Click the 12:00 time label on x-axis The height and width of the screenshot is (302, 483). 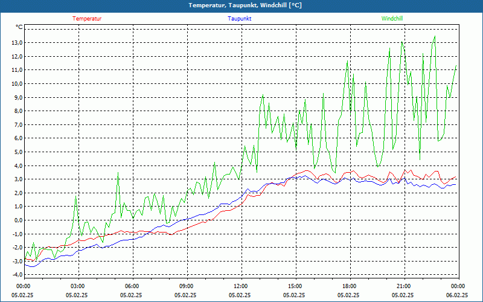coord(241,286)
